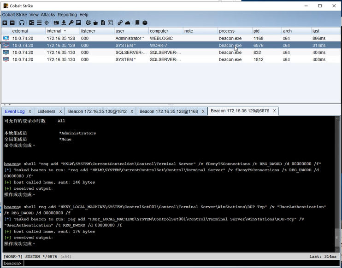The width and height of the screenshot is (342, 268).
Task: Click the collapse arrows on the panel divider
Action: pos(6,105)
